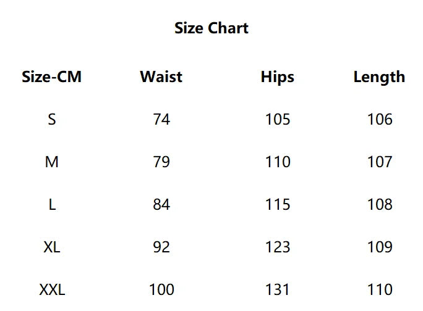Select the S size row label
This screenshot has height=311, width=423.
(52, 120)
